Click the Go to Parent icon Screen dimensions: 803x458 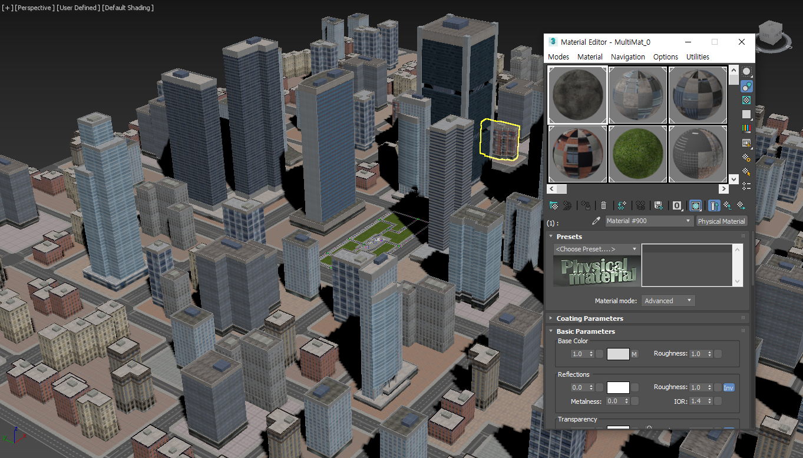[728, 205]
